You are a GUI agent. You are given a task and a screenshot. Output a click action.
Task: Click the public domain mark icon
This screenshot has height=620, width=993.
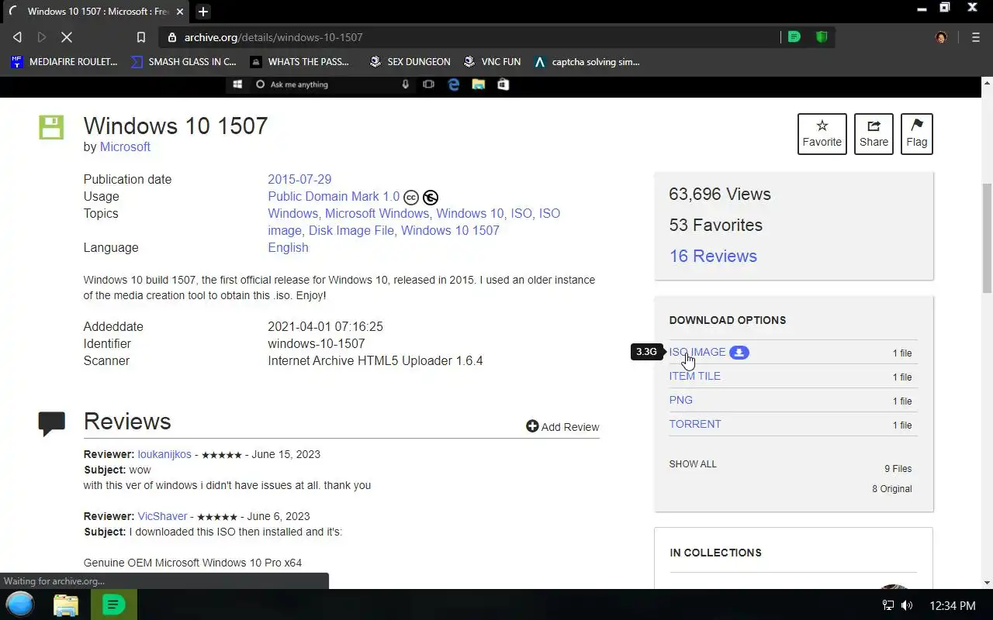431,198
